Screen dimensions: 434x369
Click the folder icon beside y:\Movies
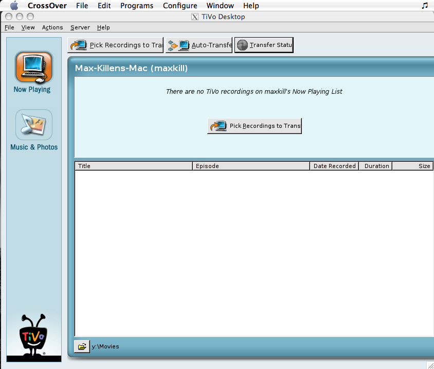coord(81,346)
